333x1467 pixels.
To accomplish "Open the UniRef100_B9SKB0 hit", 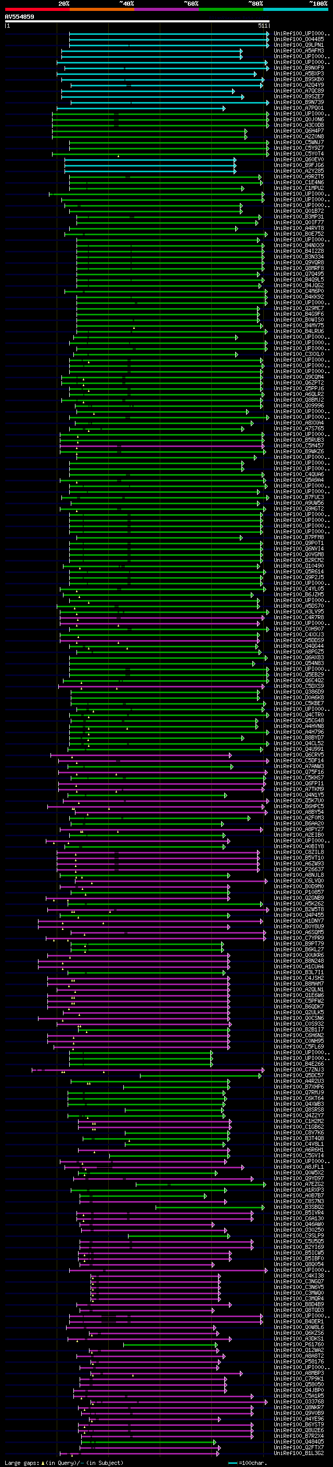I will click(298, 79).
